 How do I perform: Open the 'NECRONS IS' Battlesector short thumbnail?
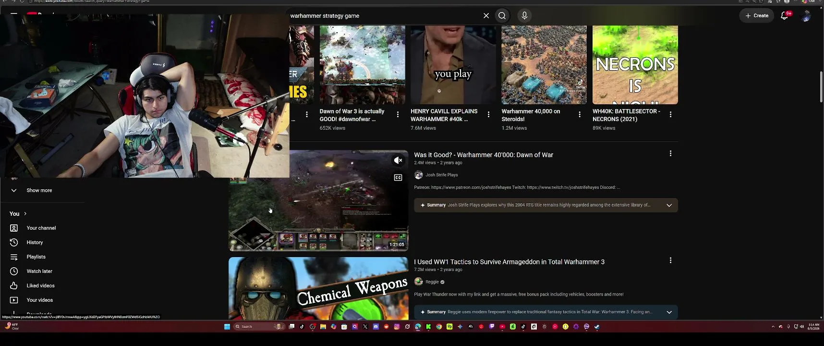(635, 65)
